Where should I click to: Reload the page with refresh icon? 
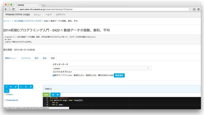click(13, 9)
